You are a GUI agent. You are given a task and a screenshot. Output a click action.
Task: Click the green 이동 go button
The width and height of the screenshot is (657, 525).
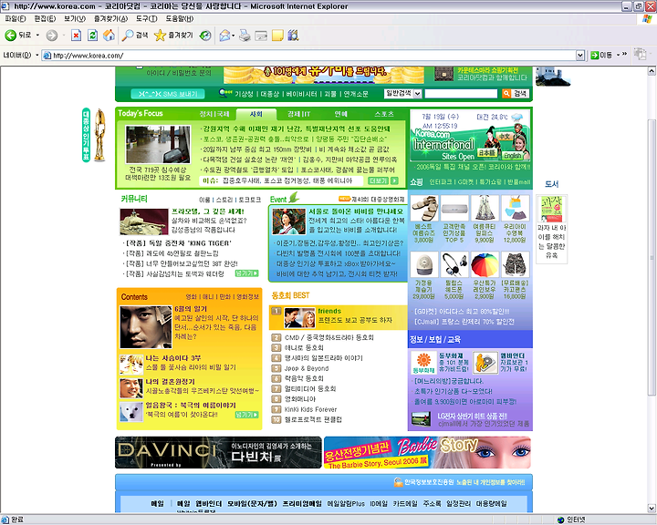click(601, 56)
